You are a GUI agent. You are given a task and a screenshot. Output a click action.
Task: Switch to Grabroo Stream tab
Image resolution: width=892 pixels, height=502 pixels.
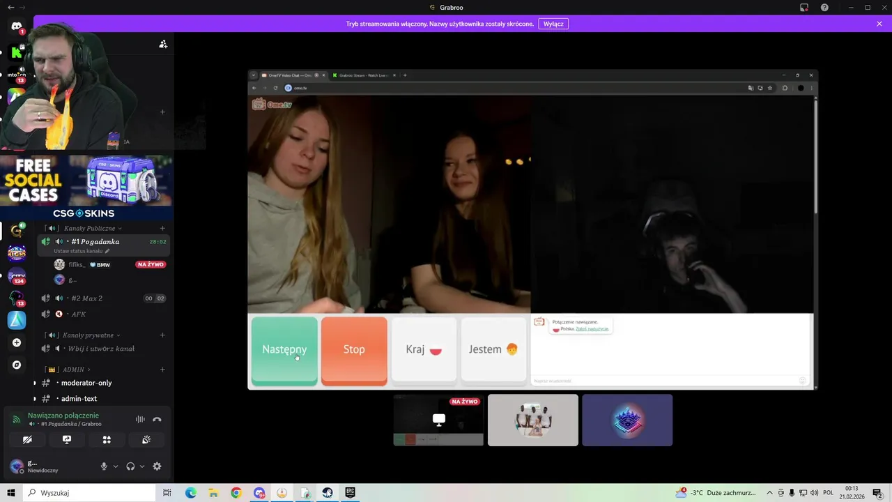point(362,75)
